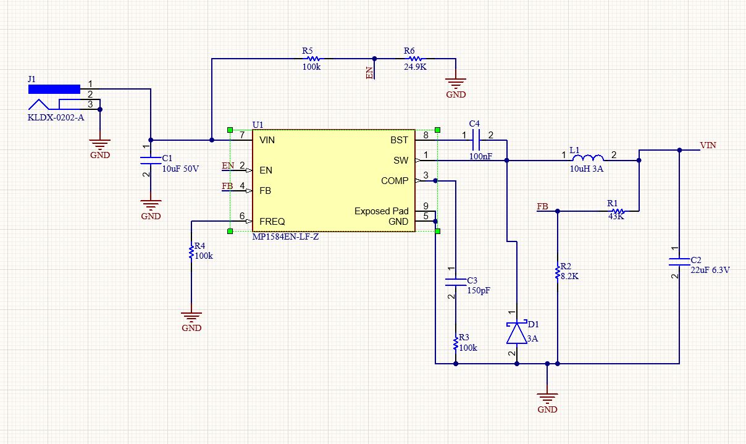Click the Exposed Pad pin name on U1
Screen dimensions: 746x444
pos(381,211)
